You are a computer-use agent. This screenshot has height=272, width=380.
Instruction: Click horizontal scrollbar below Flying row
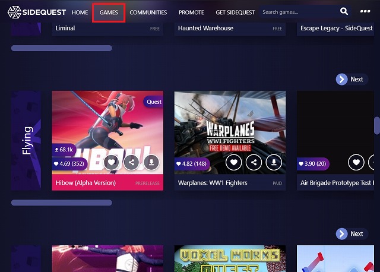tap(62, 203)
